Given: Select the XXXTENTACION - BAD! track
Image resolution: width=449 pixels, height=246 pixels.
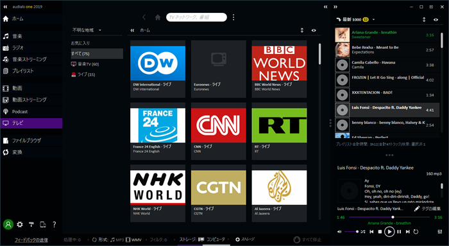Looking at the screenshot, I should coord(387,95).
